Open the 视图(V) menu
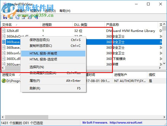The image size is (167, 126). click(35, 11)
